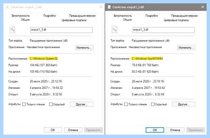This screenshot has height=138, width=210.
Task: Click the path "C:\Windows\System32"
Action: coord(44,59)
